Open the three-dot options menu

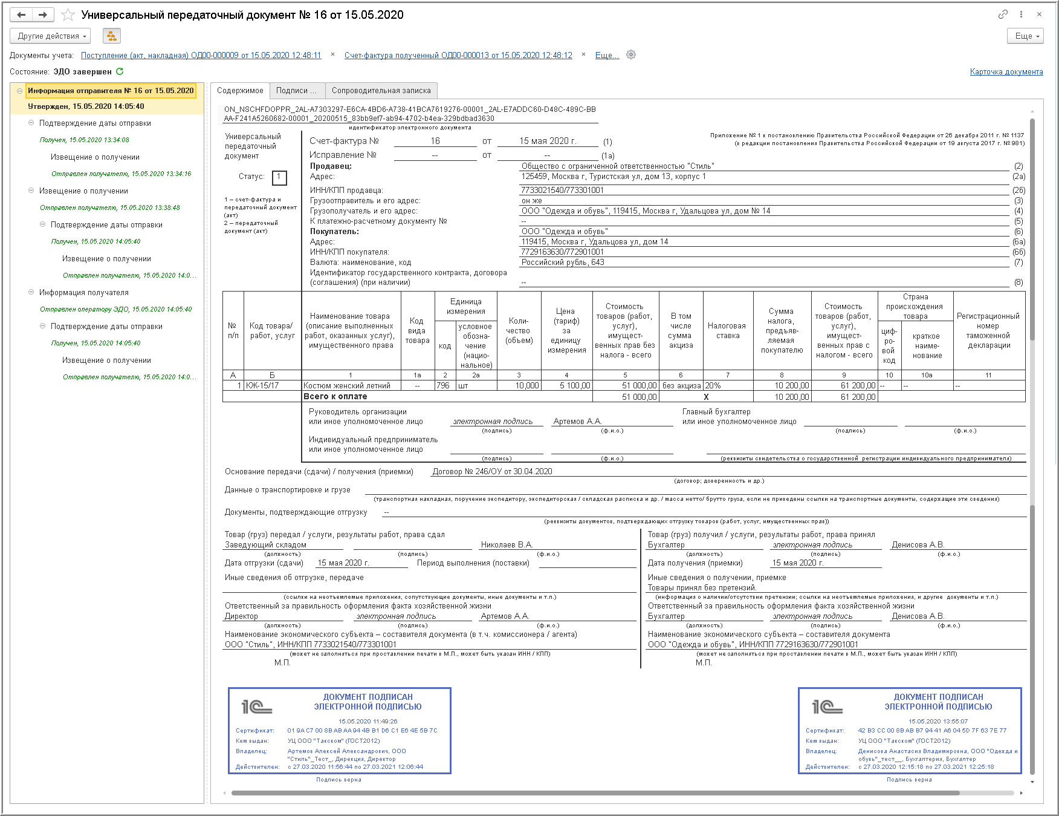(x=1021, y=14)
